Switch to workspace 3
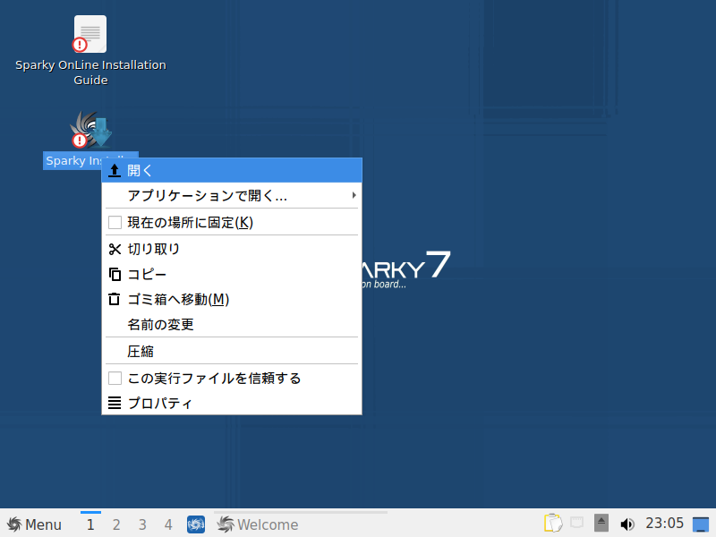This screenshot has height=537, width=716. tap(142, 524)
